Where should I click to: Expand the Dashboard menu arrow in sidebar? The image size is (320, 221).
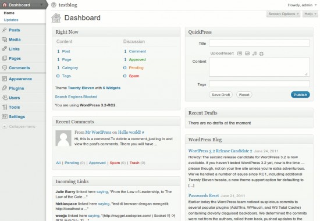click(x=42, y=5)
